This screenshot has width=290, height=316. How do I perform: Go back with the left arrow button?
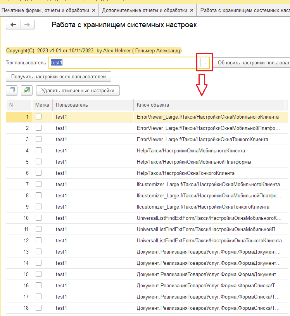[13, 24]
